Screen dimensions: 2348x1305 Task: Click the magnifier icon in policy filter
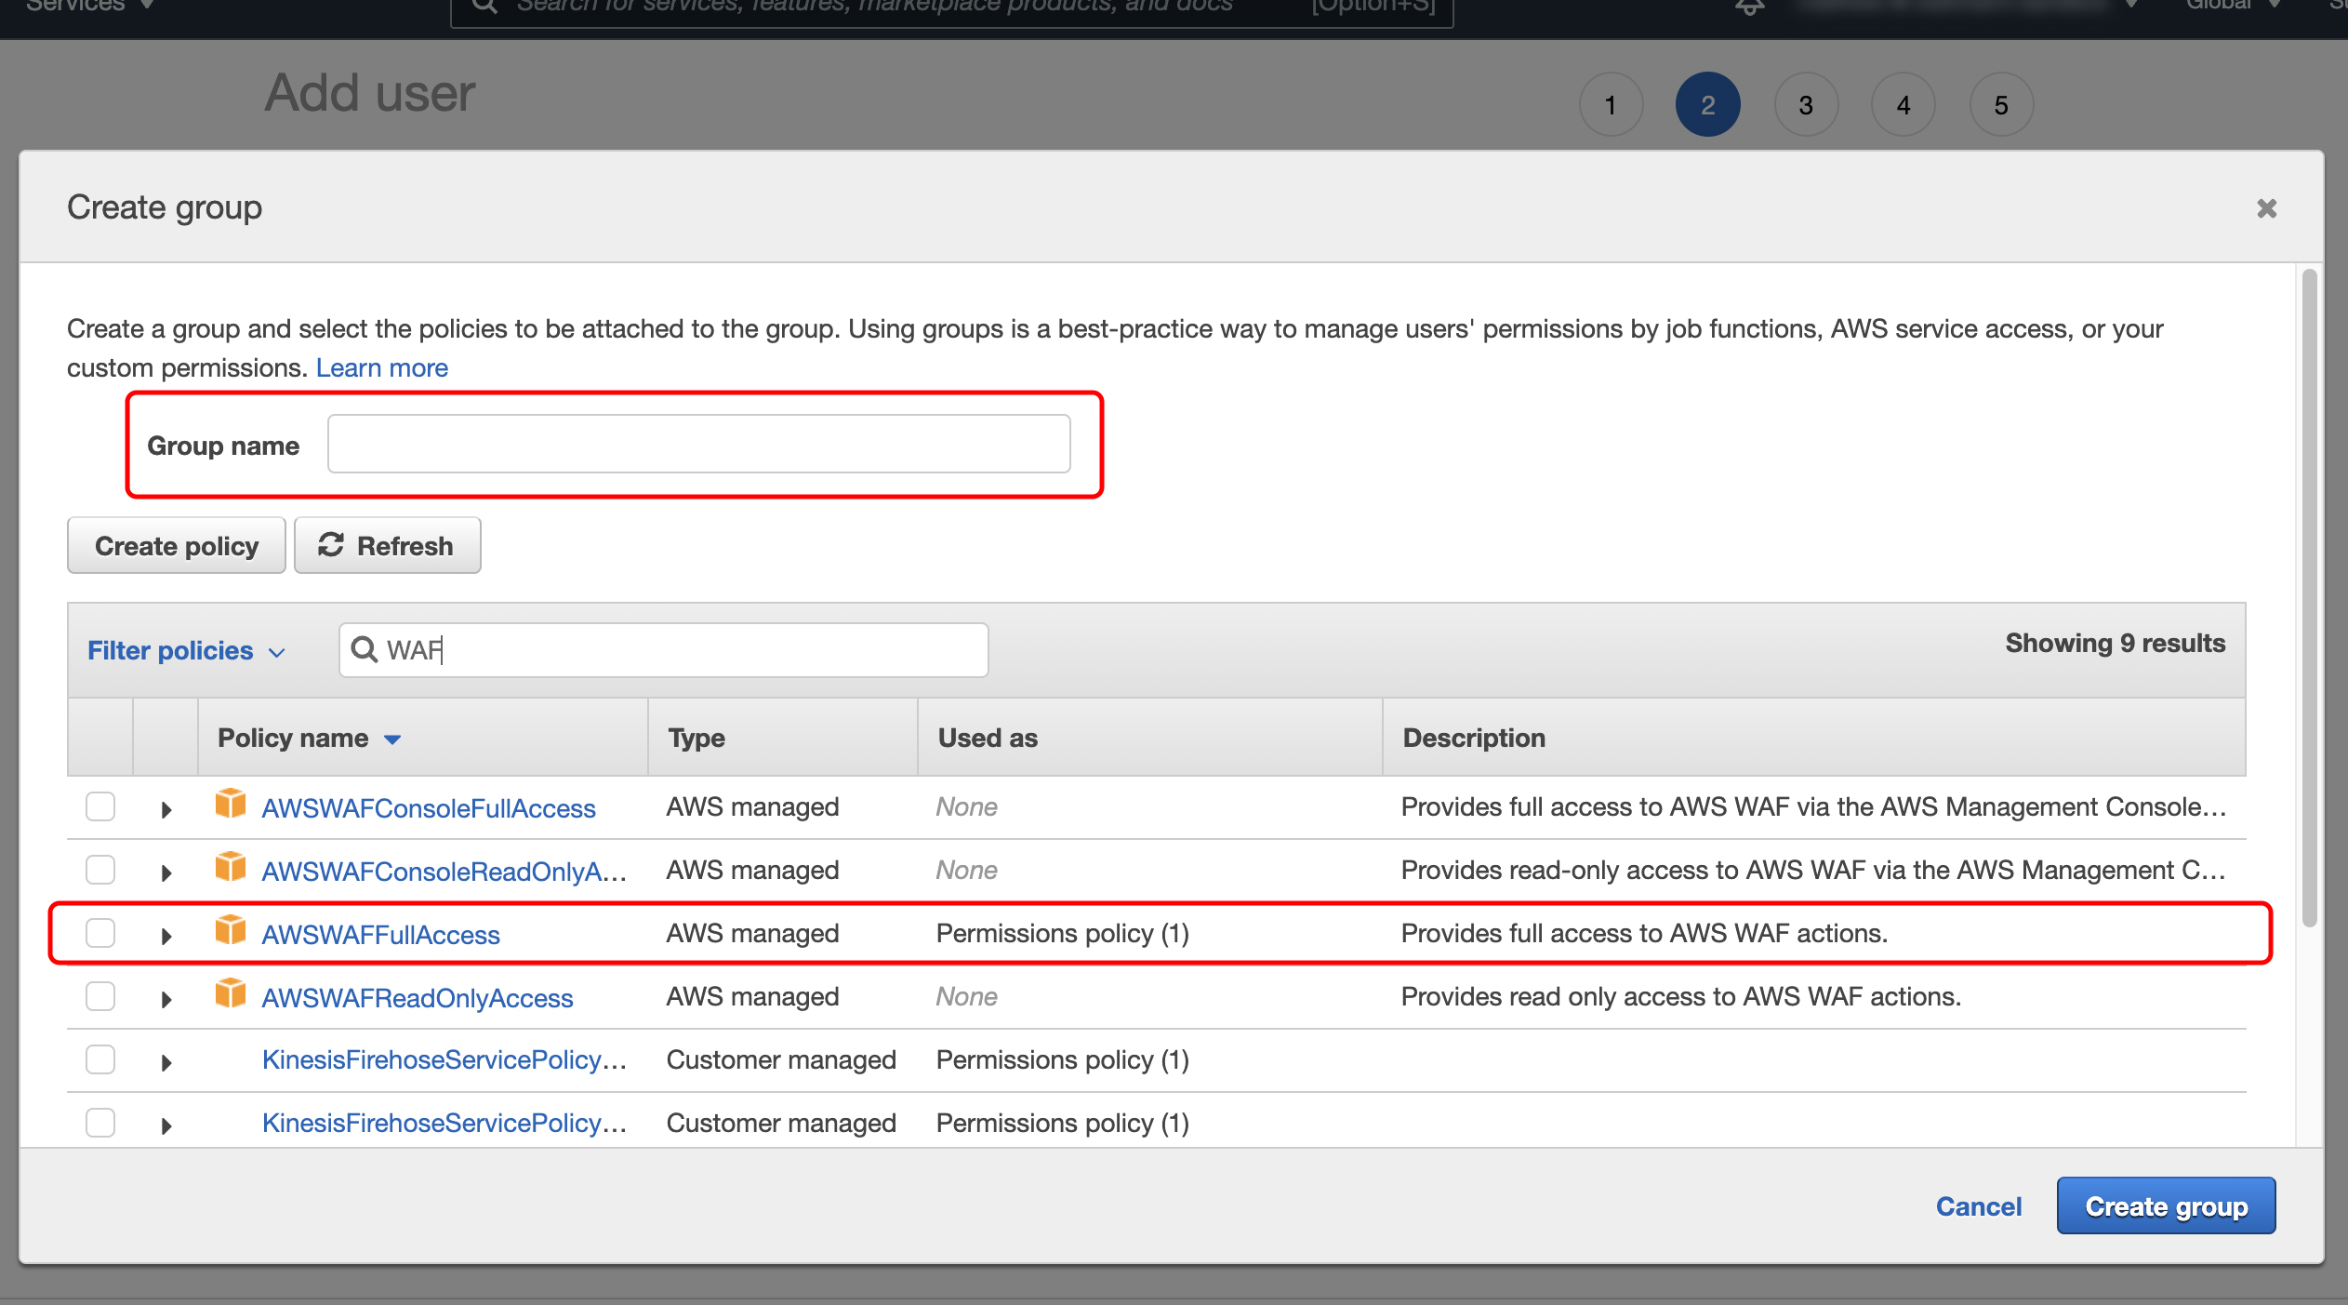coord(364,649)
